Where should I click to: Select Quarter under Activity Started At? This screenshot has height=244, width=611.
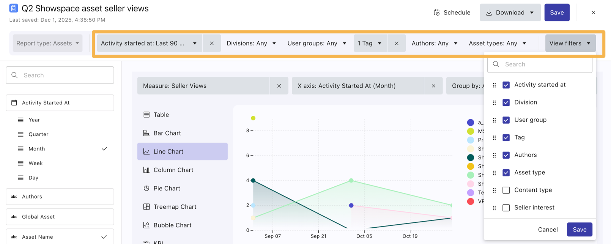coord(38,134)
